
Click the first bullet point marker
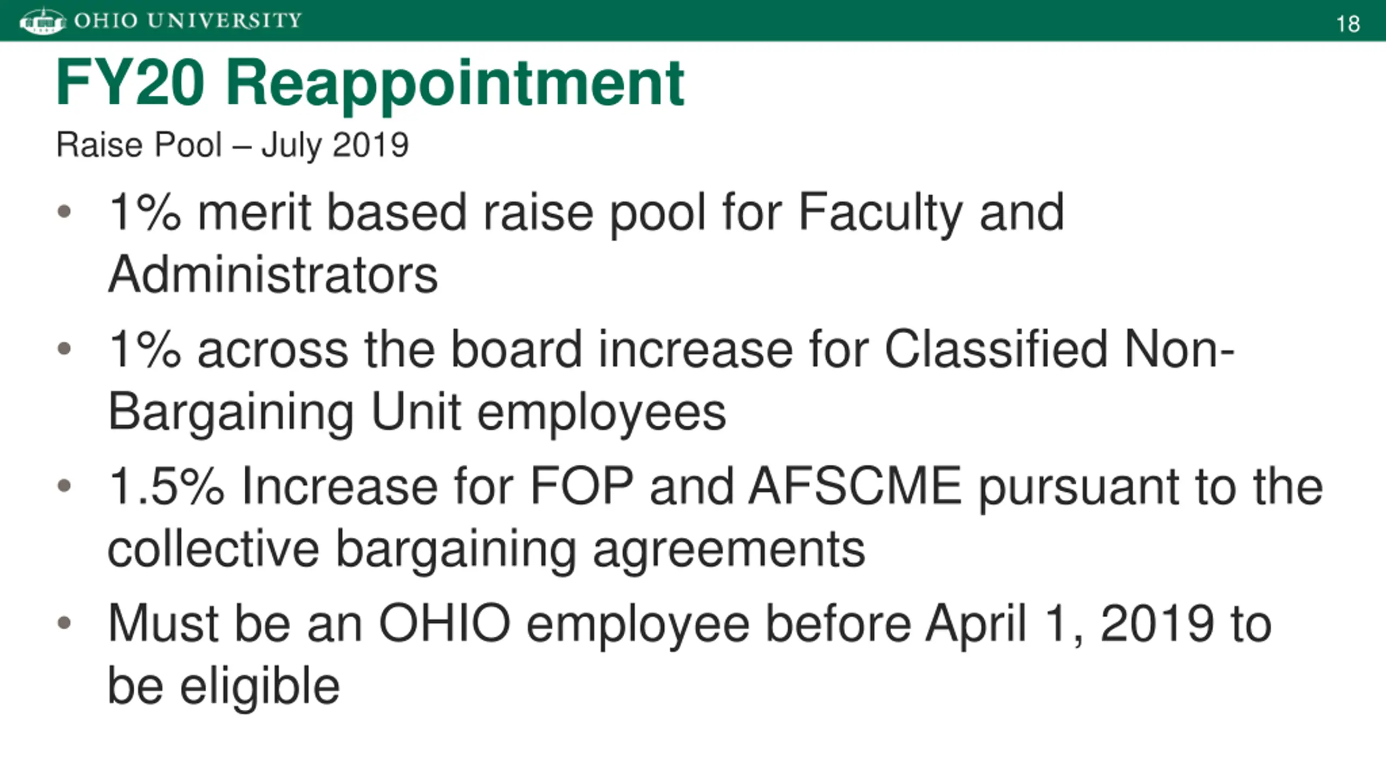[64, 211]
